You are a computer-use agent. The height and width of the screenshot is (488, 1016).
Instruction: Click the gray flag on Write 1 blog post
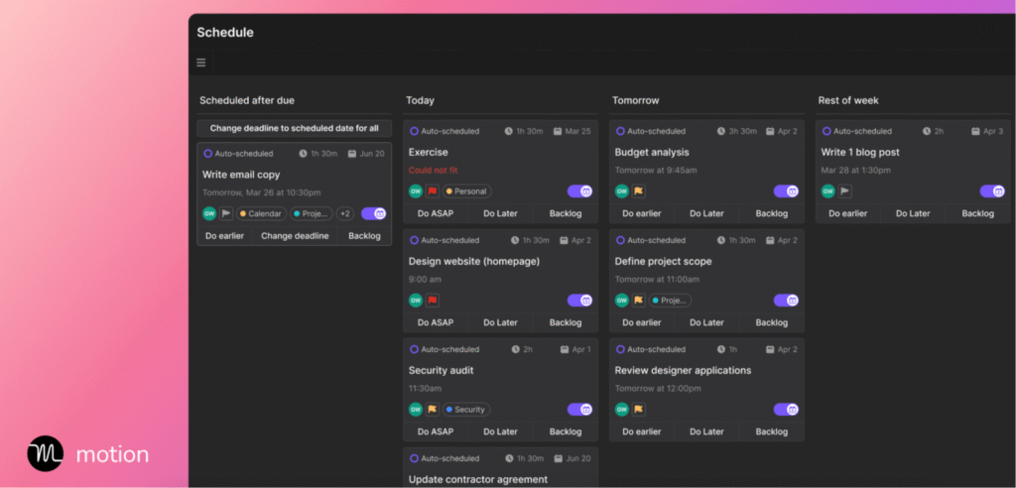pos(845,191)
